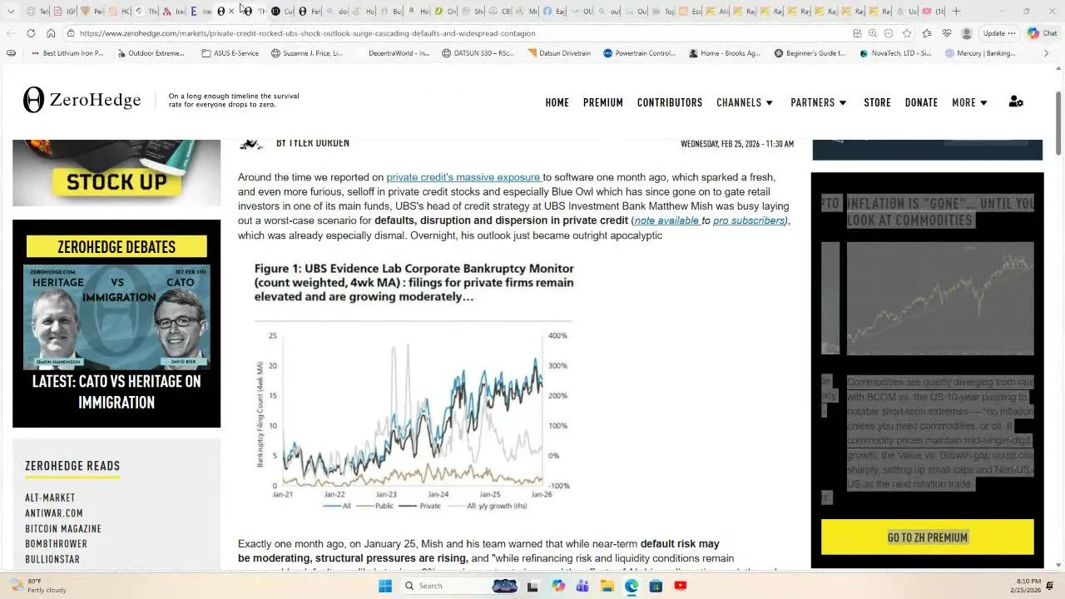Follow the 'pro subscribers' link
Viewport: 1065px width, 599px height.
click(x=749, y=220)
